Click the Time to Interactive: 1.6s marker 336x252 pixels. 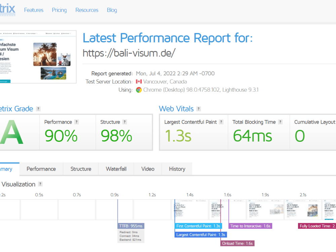[250, 226]
